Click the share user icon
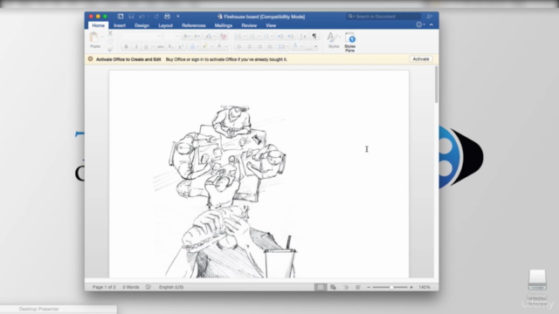This screenshot has width=559, height=314. (x=429, y=17)
